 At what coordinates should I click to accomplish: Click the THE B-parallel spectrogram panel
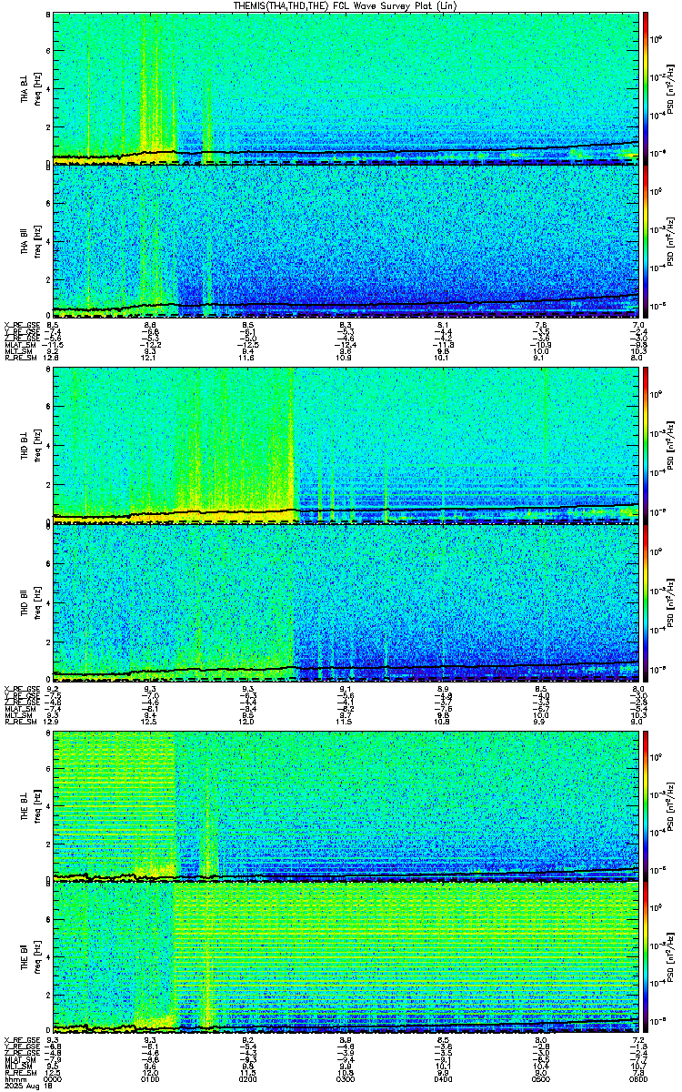pyautogui.click(x=346, y=959)
